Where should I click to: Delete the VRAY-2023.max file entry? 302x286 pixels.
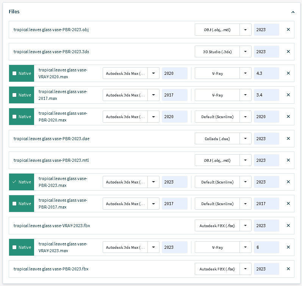point(288,247)
